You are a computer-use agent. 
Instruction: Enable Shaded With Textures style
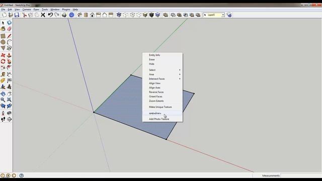(151, 15)
